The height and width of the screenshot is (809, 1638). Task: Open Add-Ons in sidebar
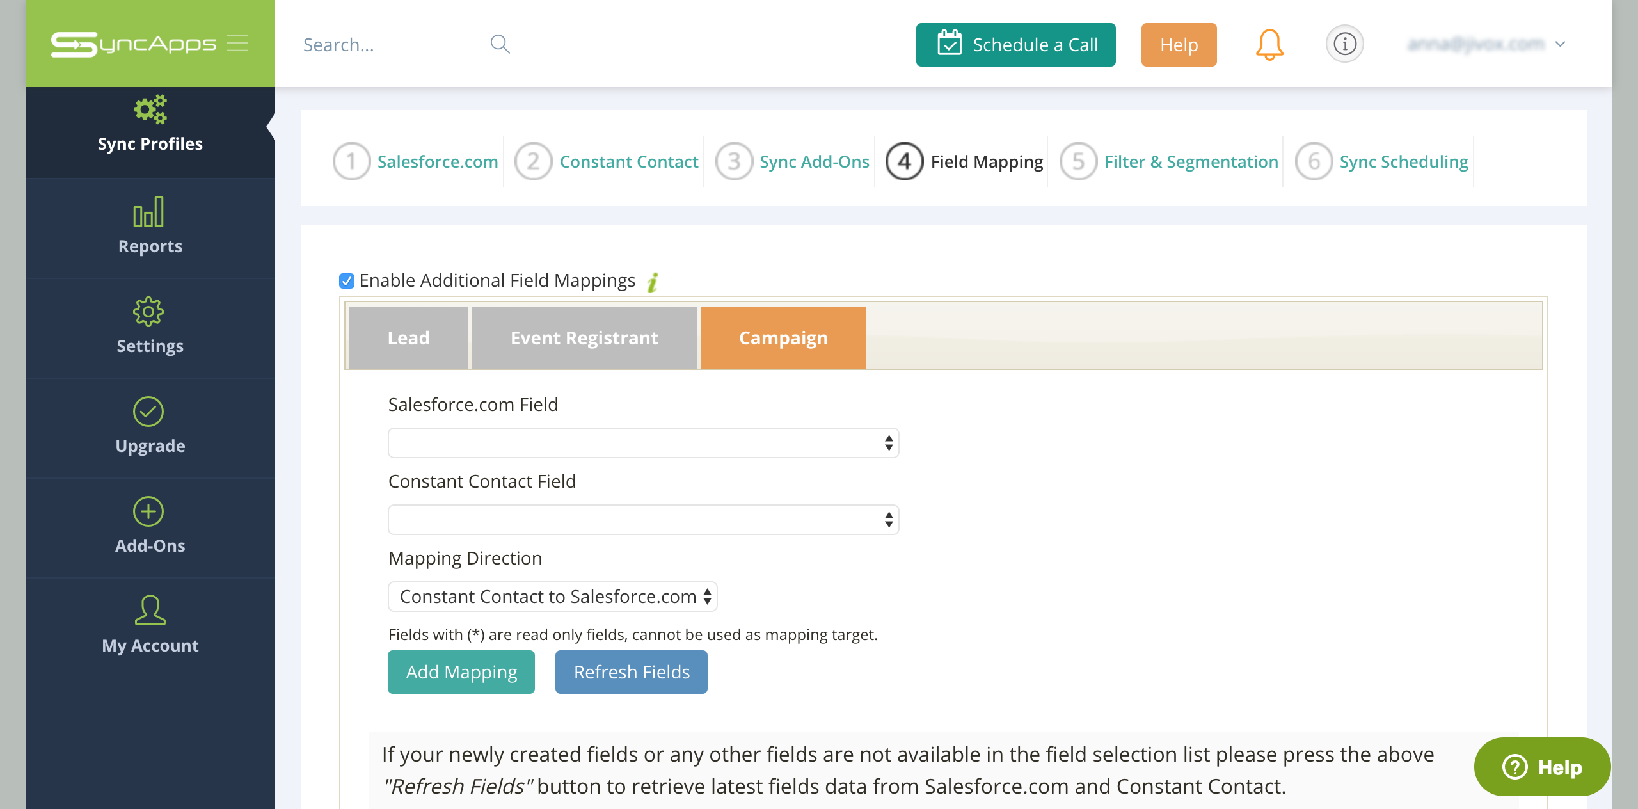click(x=150, y=527)
